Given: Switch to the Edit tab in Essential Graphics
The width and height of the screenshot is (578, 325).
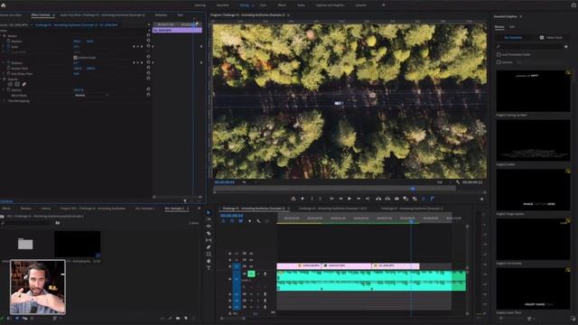Looking at the screenshot, I should pyautogui.click(x=512, y=27).
